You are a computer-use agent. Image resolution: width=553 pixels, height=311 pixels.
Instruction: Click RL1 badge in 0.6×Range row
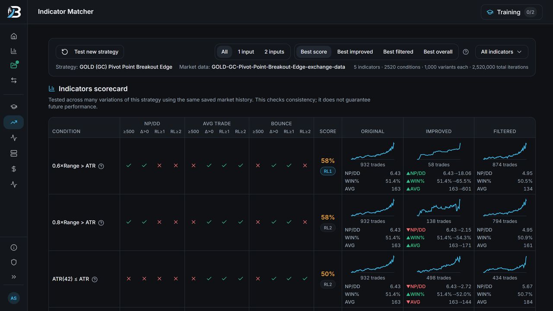click(328, 171)
